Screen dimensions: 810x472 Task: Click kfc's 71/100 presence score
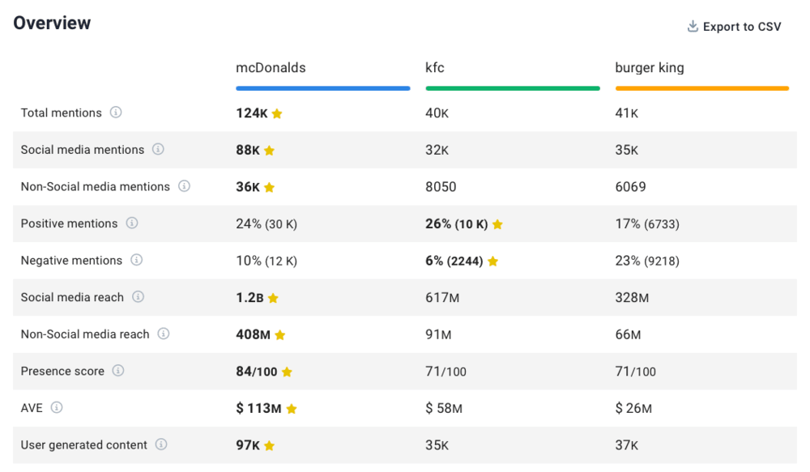[x=446, y=372]
